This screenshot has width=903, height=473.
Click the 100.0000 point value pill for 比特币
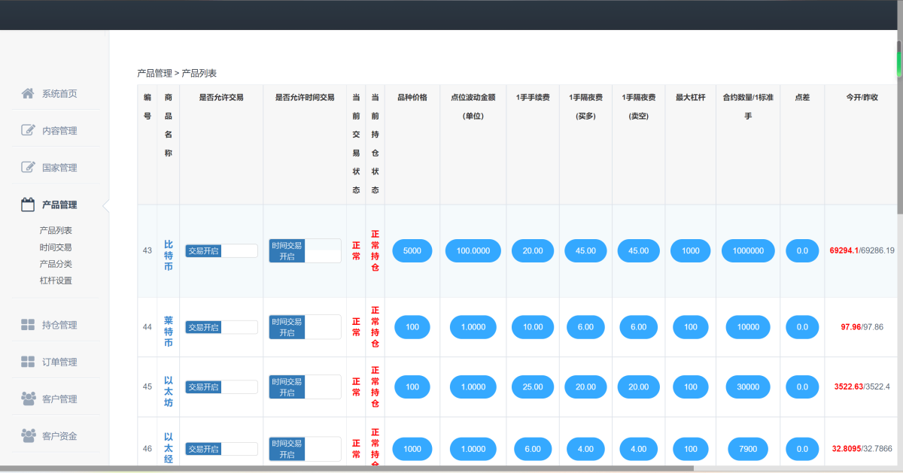click(473, 250)
